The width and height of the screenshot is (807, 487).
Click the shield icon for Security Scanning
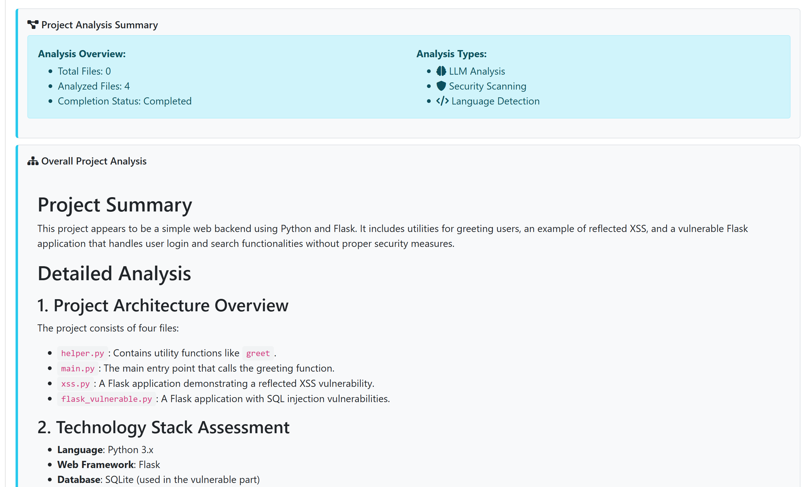(x=441, y=86)
